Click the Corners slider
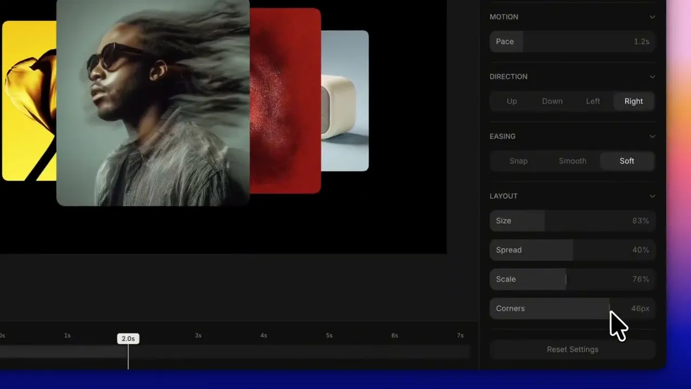 572,308
